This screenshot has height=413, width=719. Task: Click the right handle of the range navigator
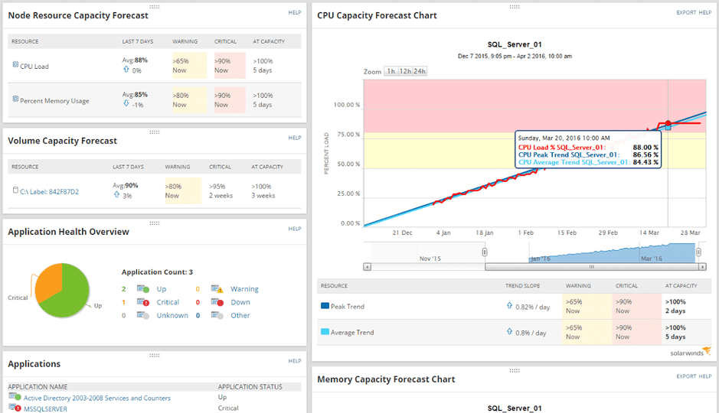(698, 252)
